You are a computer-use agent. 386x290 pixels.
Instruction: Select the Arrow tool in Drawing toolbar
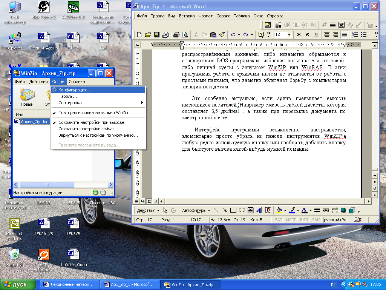225,210
